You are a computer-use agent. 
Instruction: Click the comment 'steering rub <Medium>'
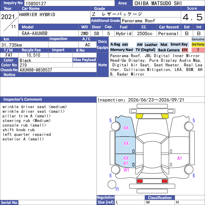coord(27,120)
